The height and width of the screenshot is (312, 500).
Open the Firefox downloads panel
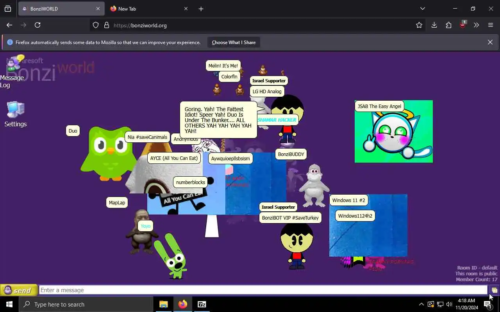tap(434, 25)
